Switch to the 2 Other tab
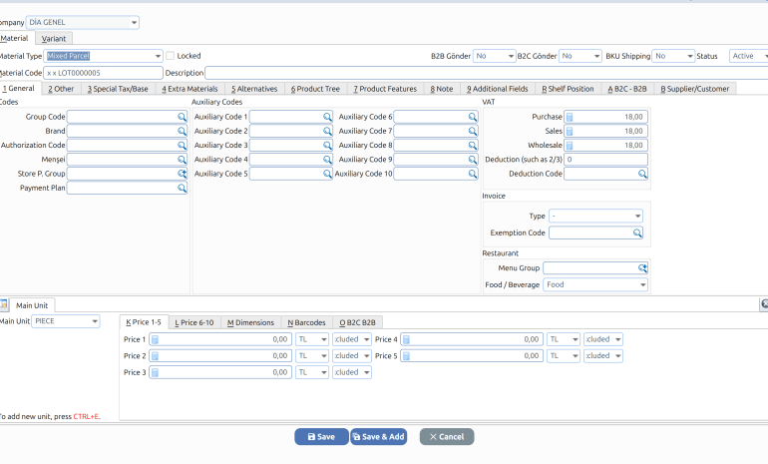Viewport: 768px width, 464px height. pyautogui.click(x=61, y=89)
